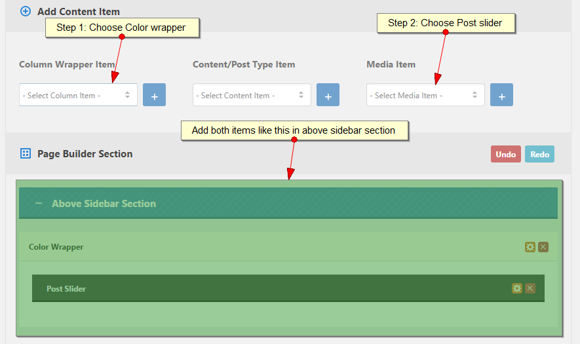Select the Post Slider bar

pyautogui.click(x=262, y=288)
